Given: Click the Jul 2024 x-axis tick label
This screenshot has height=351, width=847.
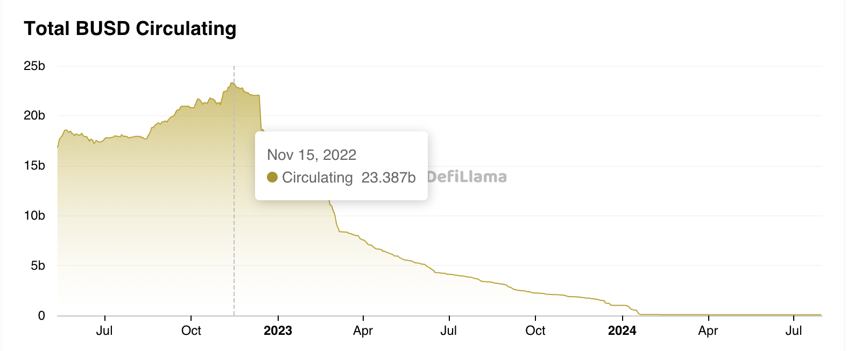Looking at the screenshot, I should [794, 331].
